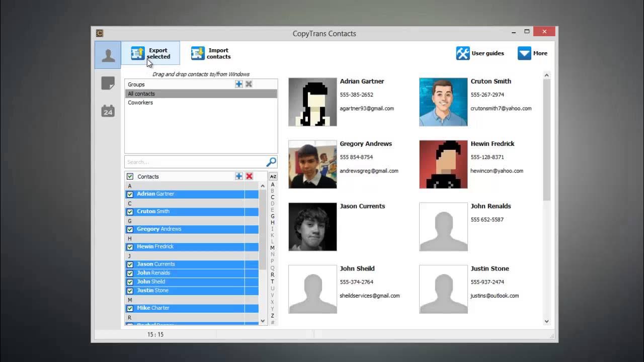644x362 pixels.
Task: Open Cruton Smith's photo thumbnail
Action: pos(443,102)
